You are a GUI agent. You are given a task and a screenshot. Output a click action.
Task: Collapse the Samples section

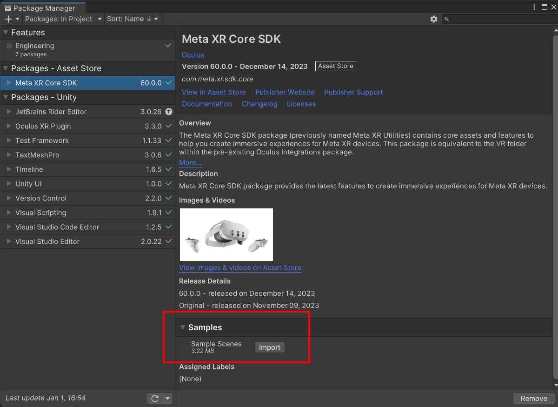coord(183,327)
